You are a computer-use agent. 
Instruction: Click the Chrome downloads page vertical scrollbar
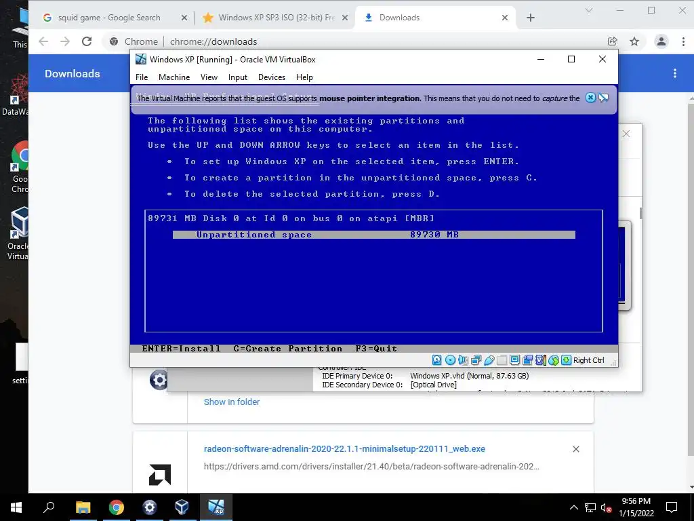(691, 279)
